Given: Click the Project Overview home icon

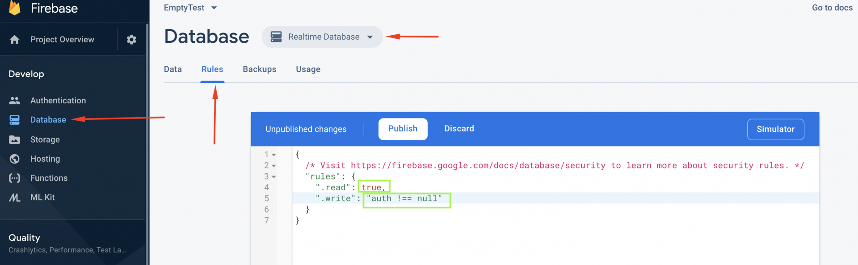Looking at the screenshot, I should click(x=15, y=40).
